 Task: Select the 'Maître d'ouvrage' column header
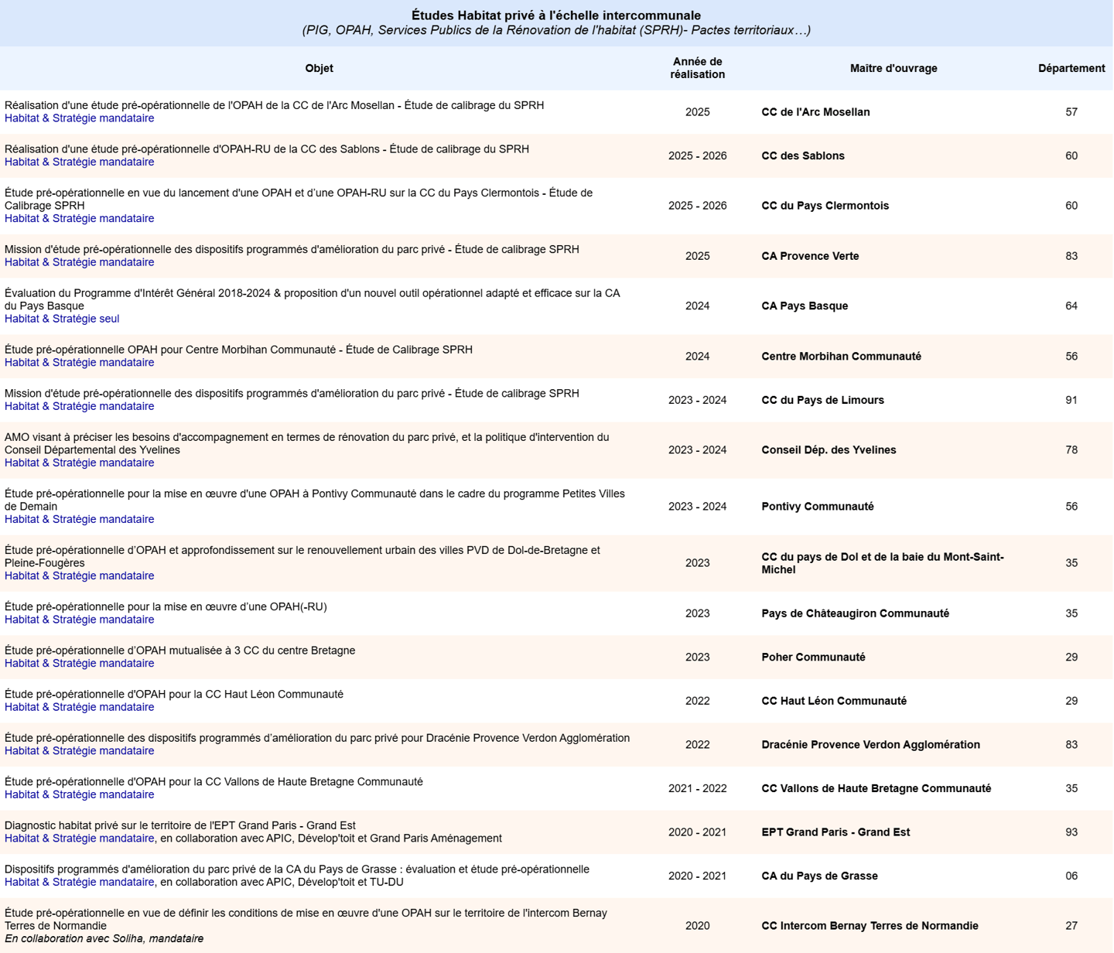pyautogui.click(x=894, y=68)
